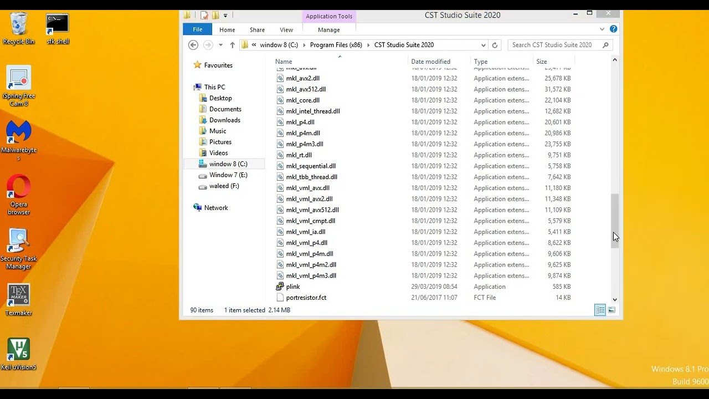
Task: Switch to details view layout
Action: (600, 310)
